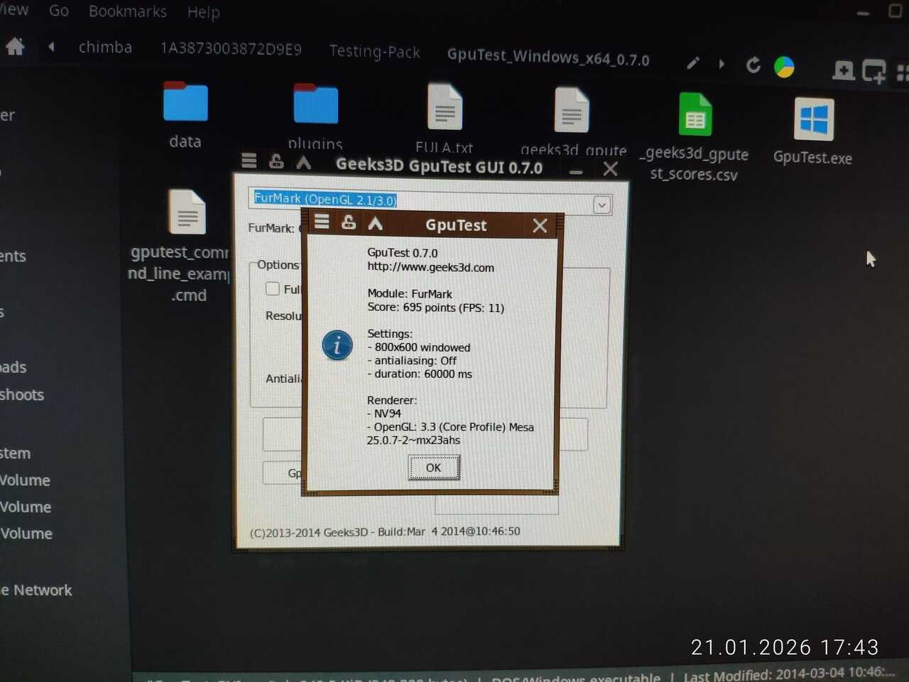The image size is (909, 682).
Task: Close the Geeks3D GpuTest GUI window
Action: [610, 169]
